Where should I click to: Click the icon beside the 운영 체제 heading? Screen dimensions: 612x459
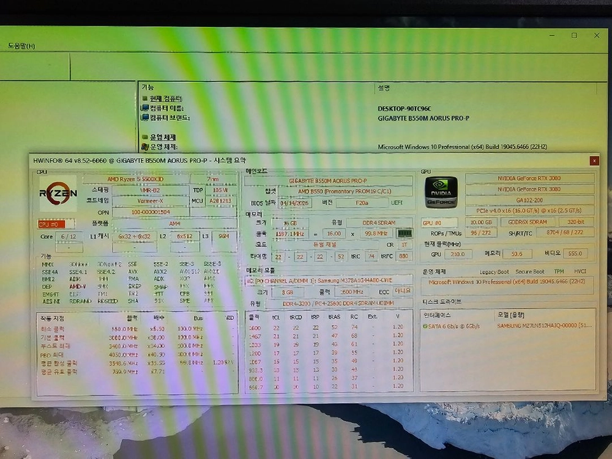point(145,137)
